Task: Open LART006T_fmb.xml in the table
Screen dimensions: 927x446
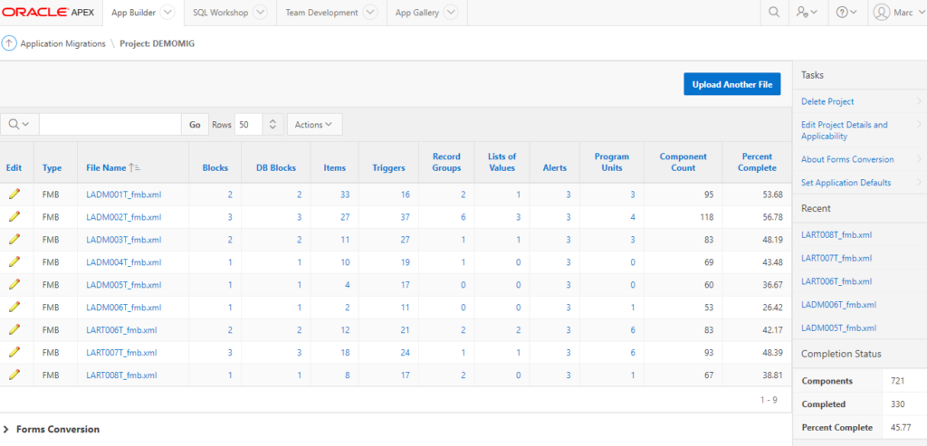Action: pos(121,329)
